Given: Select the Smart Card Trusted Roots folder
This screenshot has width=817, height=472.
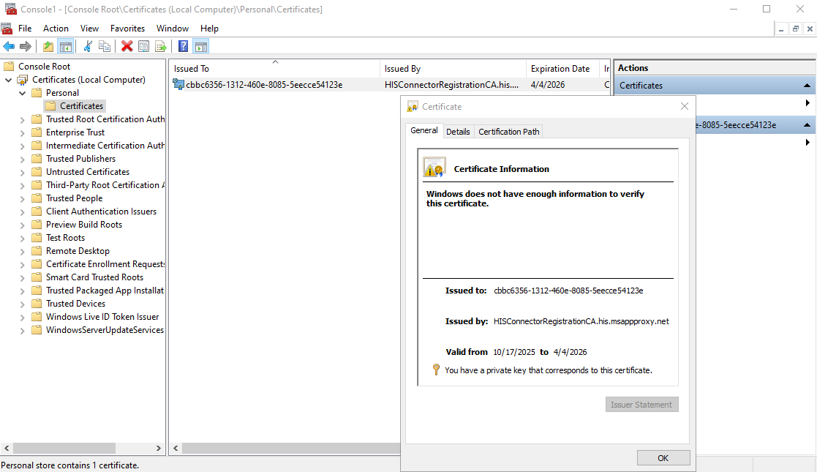Looking at the screenshot, I should pyautogui.click(x=94, y=277).
